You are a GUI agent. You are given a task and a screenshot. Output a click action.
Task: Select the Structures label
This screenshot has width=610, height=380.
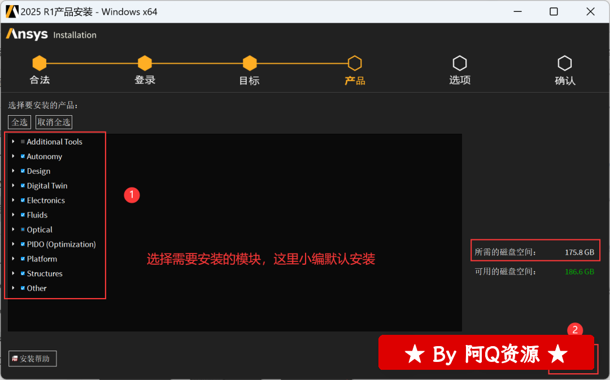pyautogui.click(x=45, y=273)
